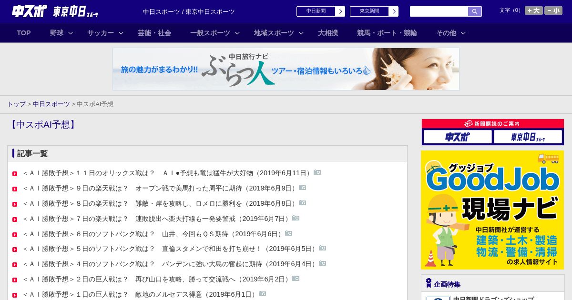
Task: Open article about 8日の楽天戦
Action: [x=160, y=203]
